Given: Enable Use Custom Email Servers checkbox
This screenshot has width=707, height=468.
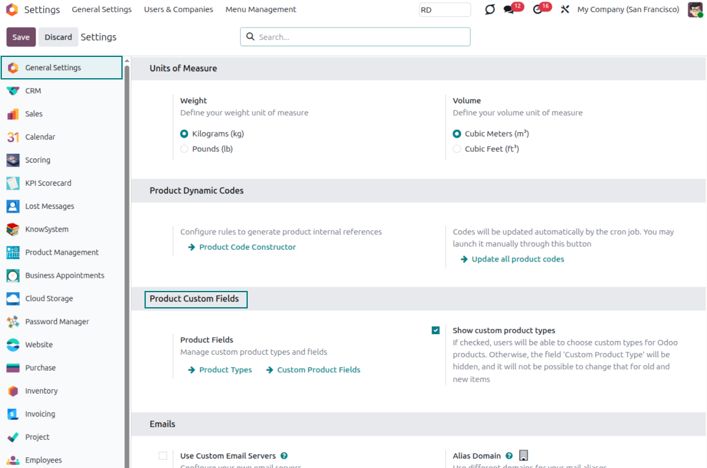Looking at the screenshot, I should point(163,456).
